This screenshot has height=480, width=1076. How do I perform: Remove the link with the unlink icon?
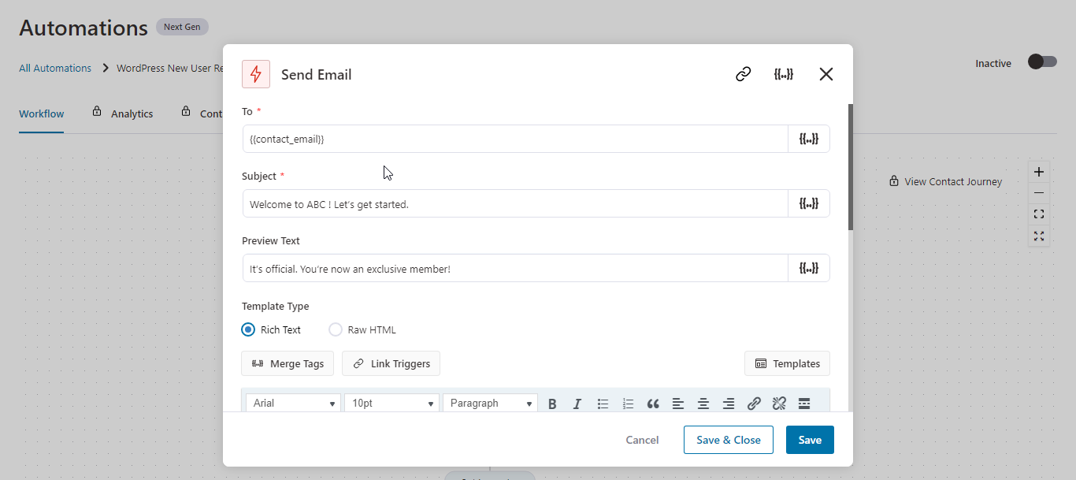tap(779, 403)
